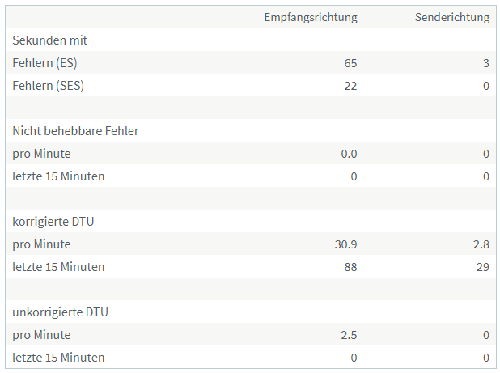Click 'pro Minute' label under korrigierte DTU
Screen dimensions: 500x373
tap(41, 244)
